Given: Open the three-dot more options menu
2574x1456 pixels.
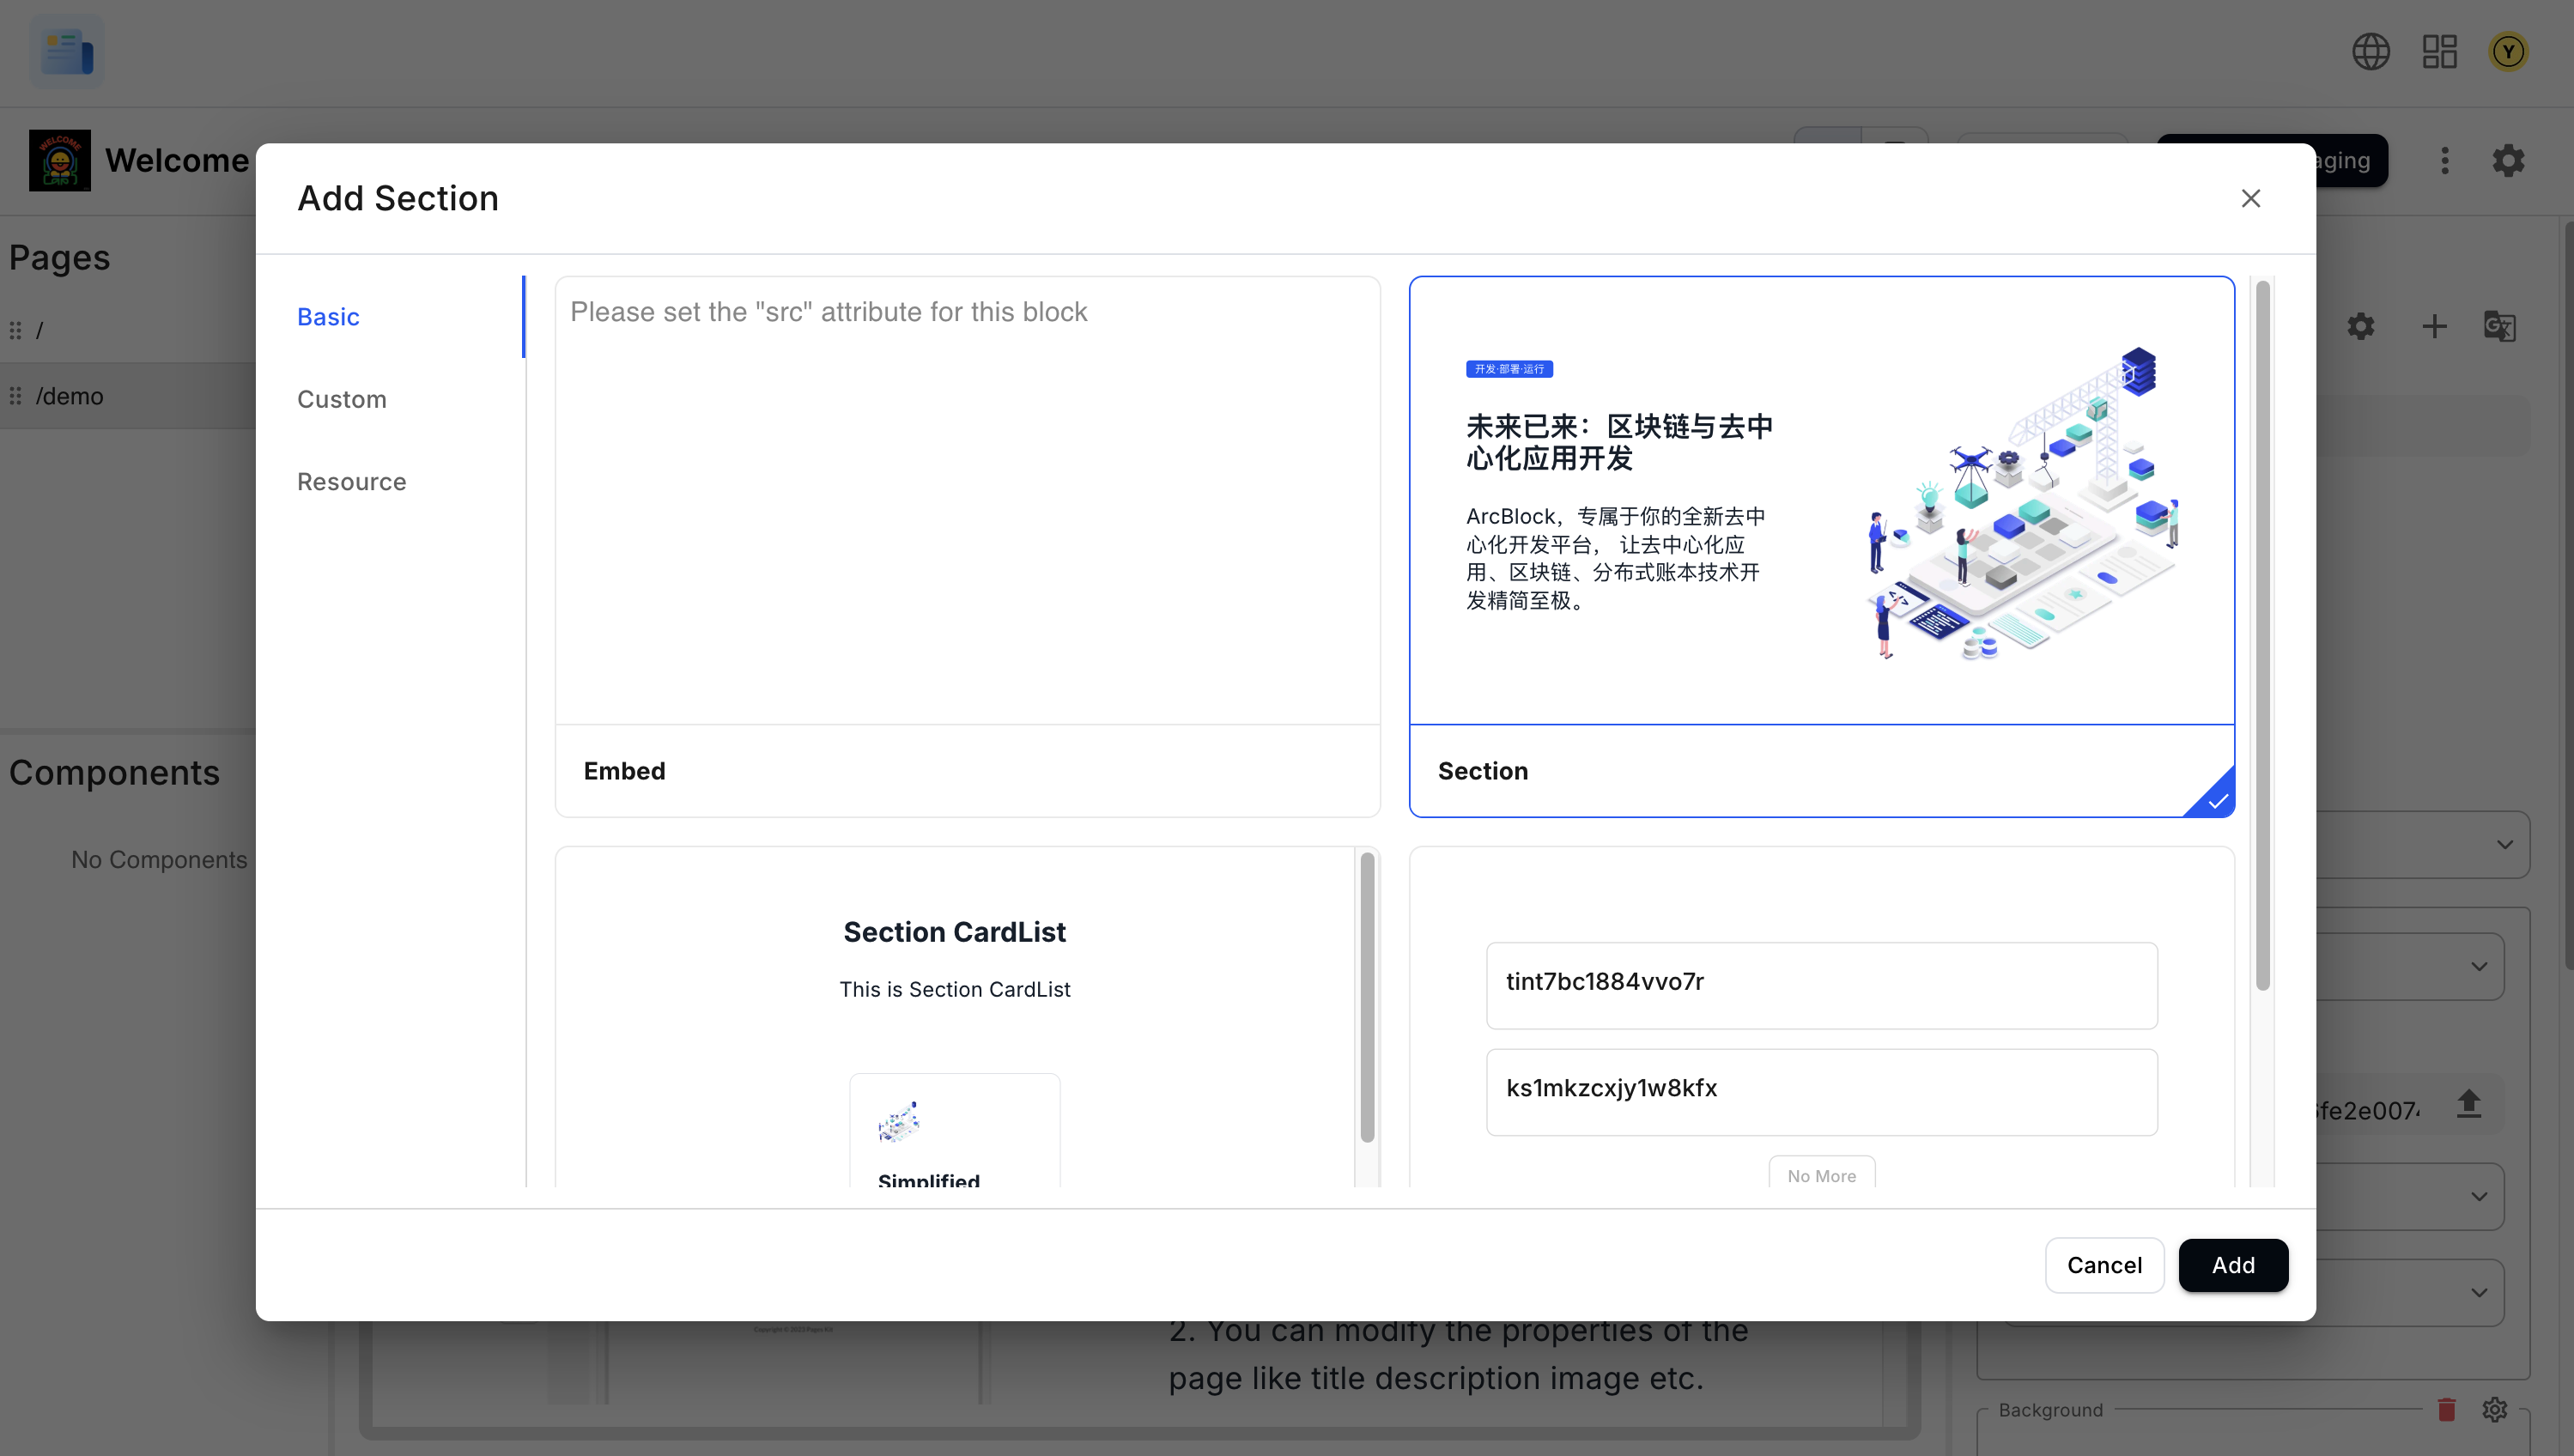Looking at the screenshot, I should 2444,160.
